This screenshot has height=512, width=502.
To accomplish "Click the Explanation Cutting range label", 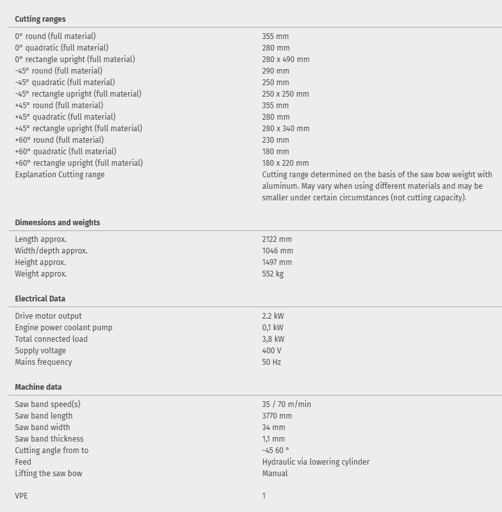I will [x=60, y=175].
